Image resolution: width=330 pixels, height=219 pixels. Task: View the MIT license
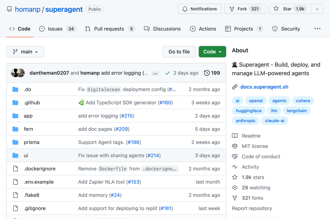[250, 146]
